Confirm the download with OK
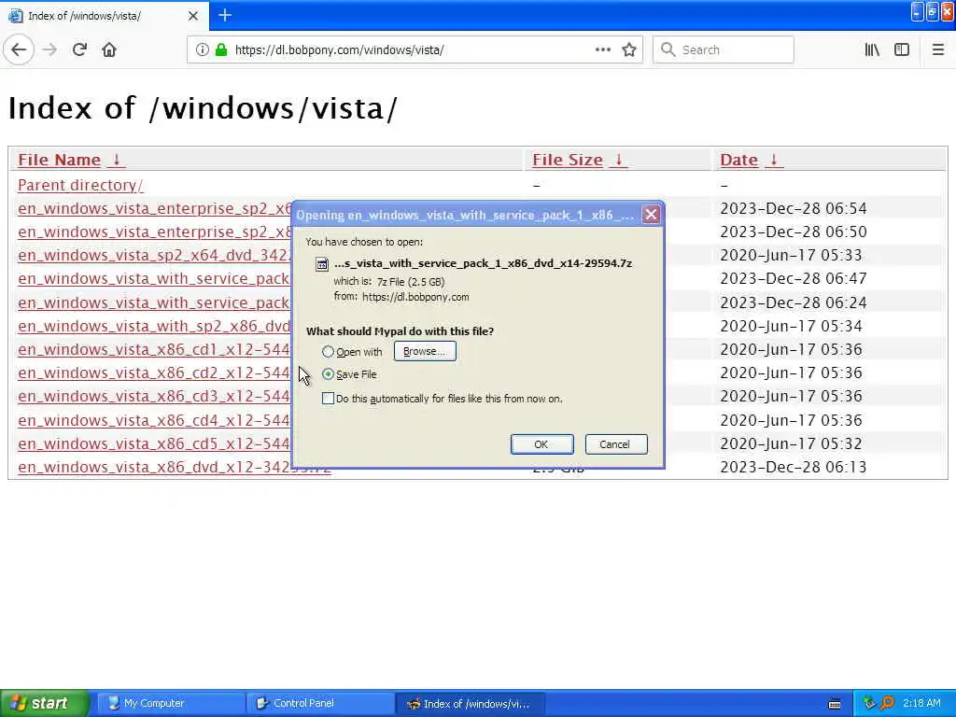956x717 pixels. tap(541, 444)
